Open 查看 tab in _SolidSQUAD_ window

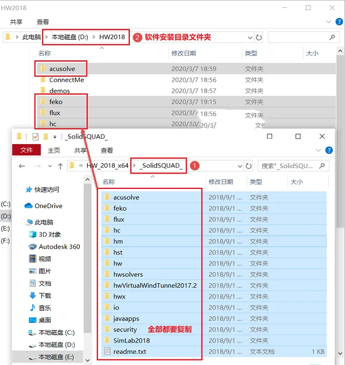coord(107,150)
